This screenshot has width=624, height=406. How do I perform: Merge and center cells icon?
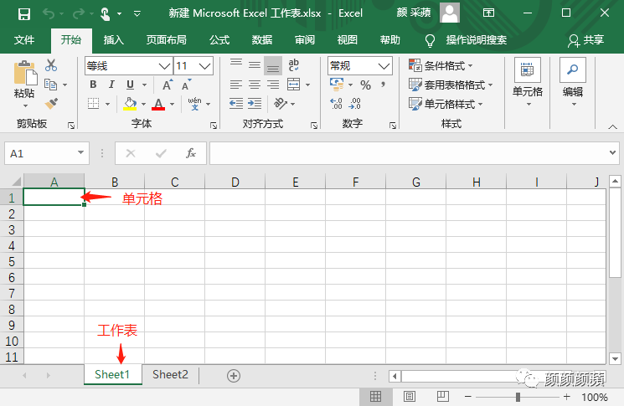click(x=294, y=85)
